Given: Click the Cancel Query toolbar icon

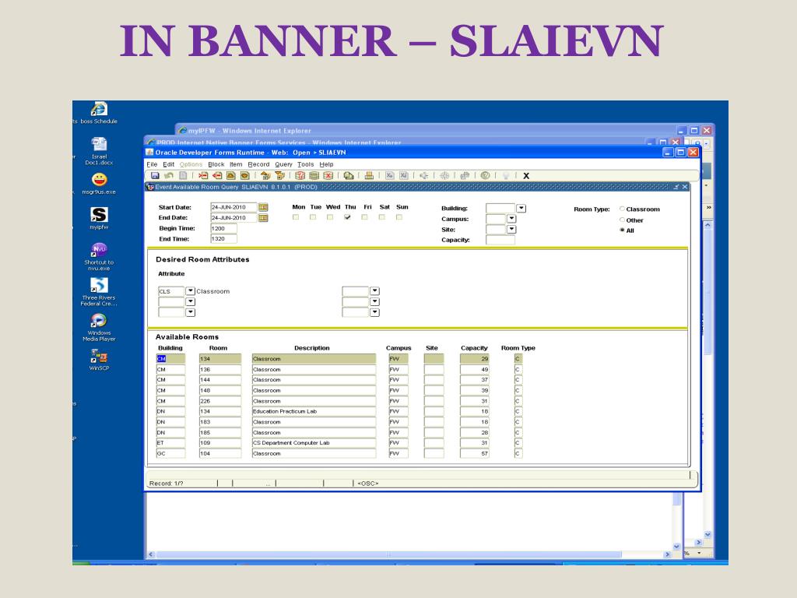Looking at the screenshot, I should tap(328, 175).
